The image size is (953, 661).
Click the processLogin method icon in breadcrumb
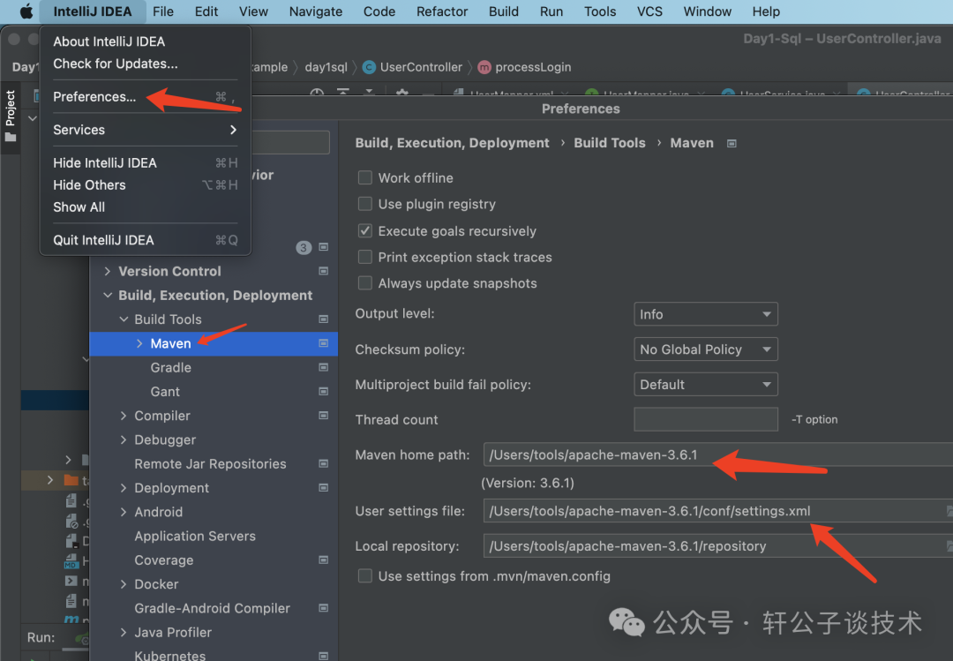pyautogui.click(x=484, y=67)
